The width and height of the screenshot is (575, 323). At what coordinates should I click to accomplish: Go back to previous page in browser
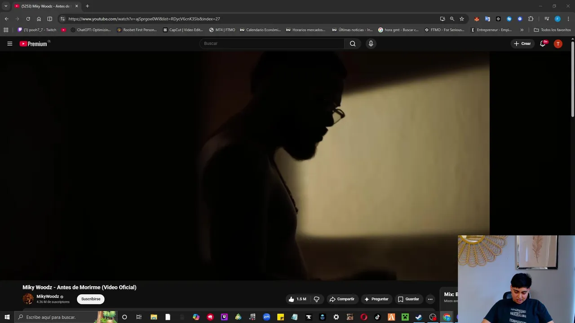(x=6, y=19)
